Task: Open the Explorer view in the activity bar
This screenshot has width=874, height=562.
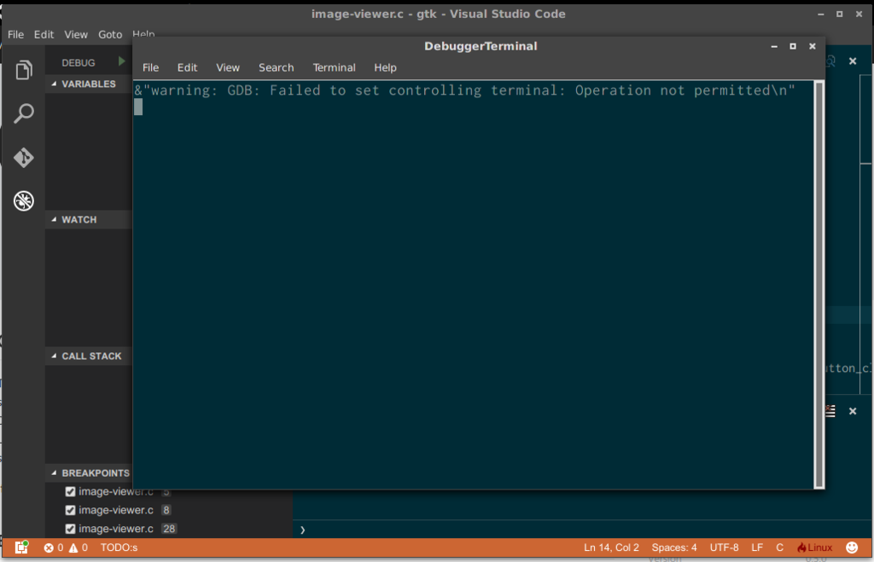Action: 23,71
